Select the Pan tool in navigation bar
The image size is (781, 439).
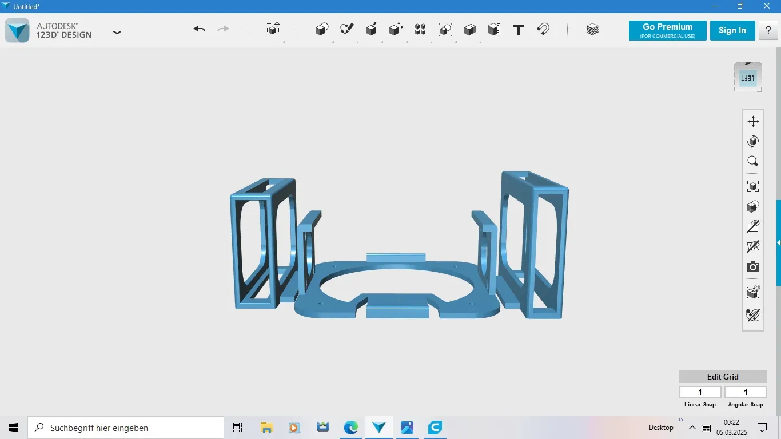(753, 121)
